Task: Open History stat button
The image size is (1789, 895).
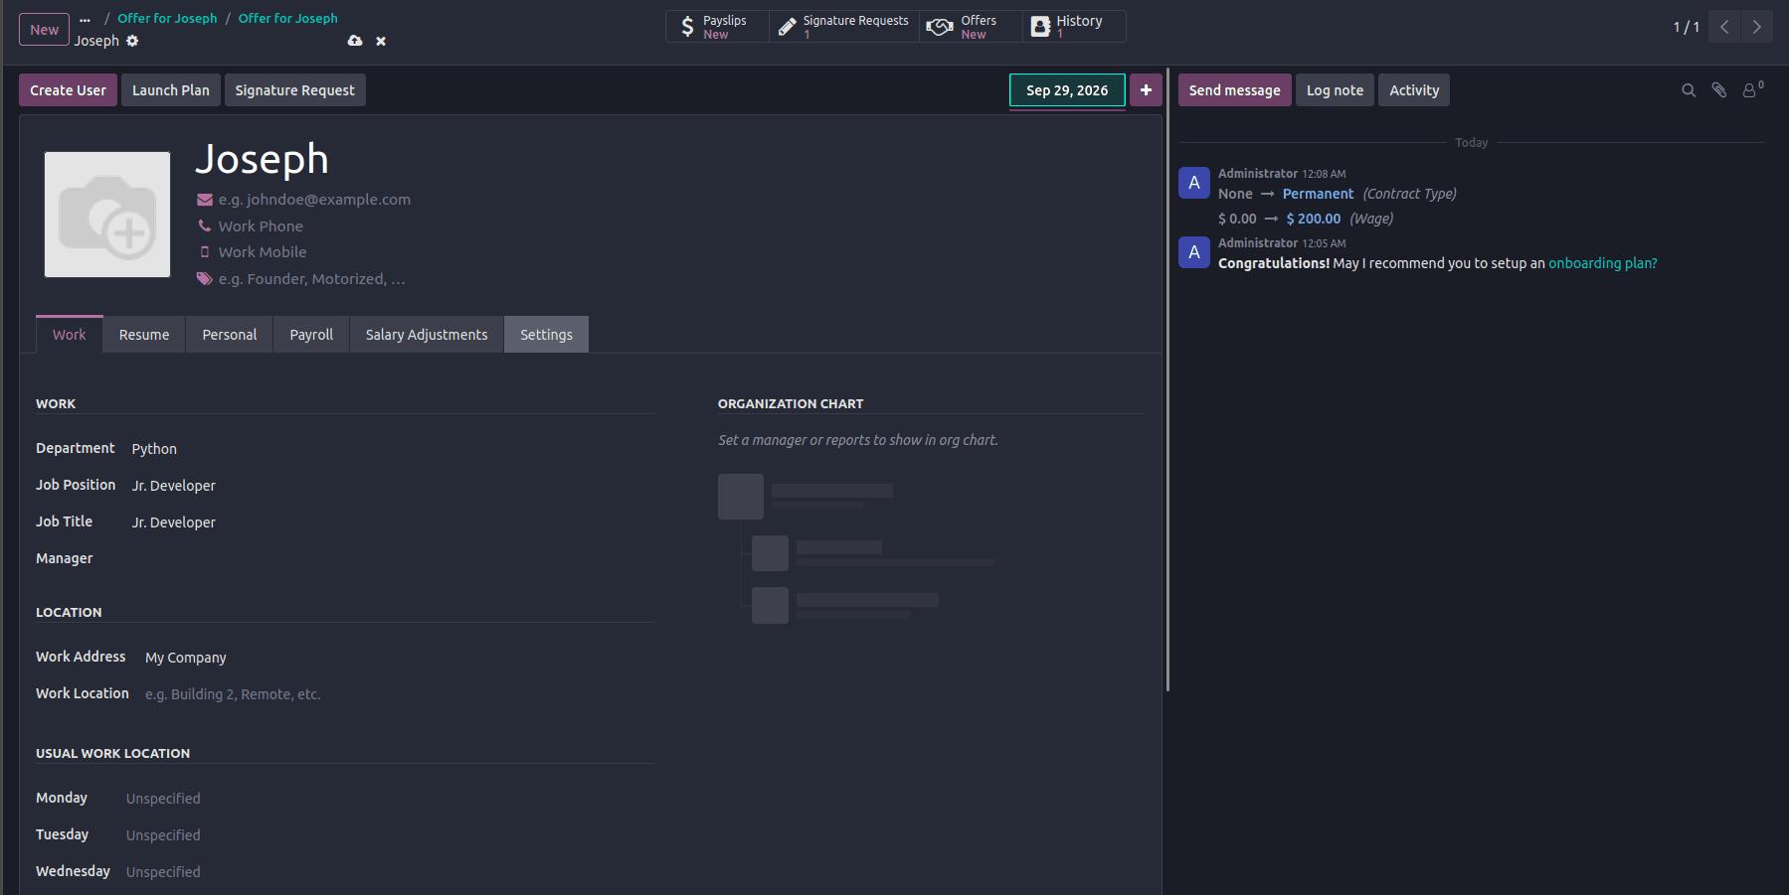Action: [1074, 27]
